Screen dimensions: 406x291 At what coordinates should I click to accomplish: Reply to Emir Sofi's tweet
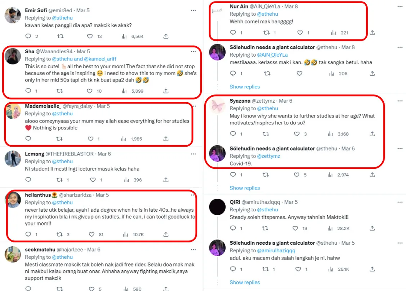(28, 36)
